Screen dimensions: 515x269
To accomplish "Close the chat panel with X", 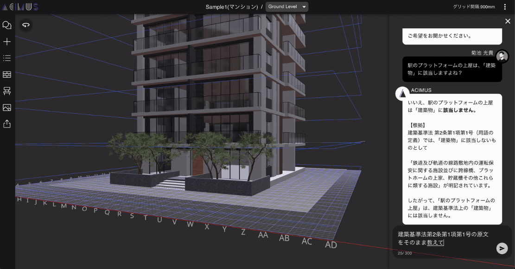I will click(508, 21).
